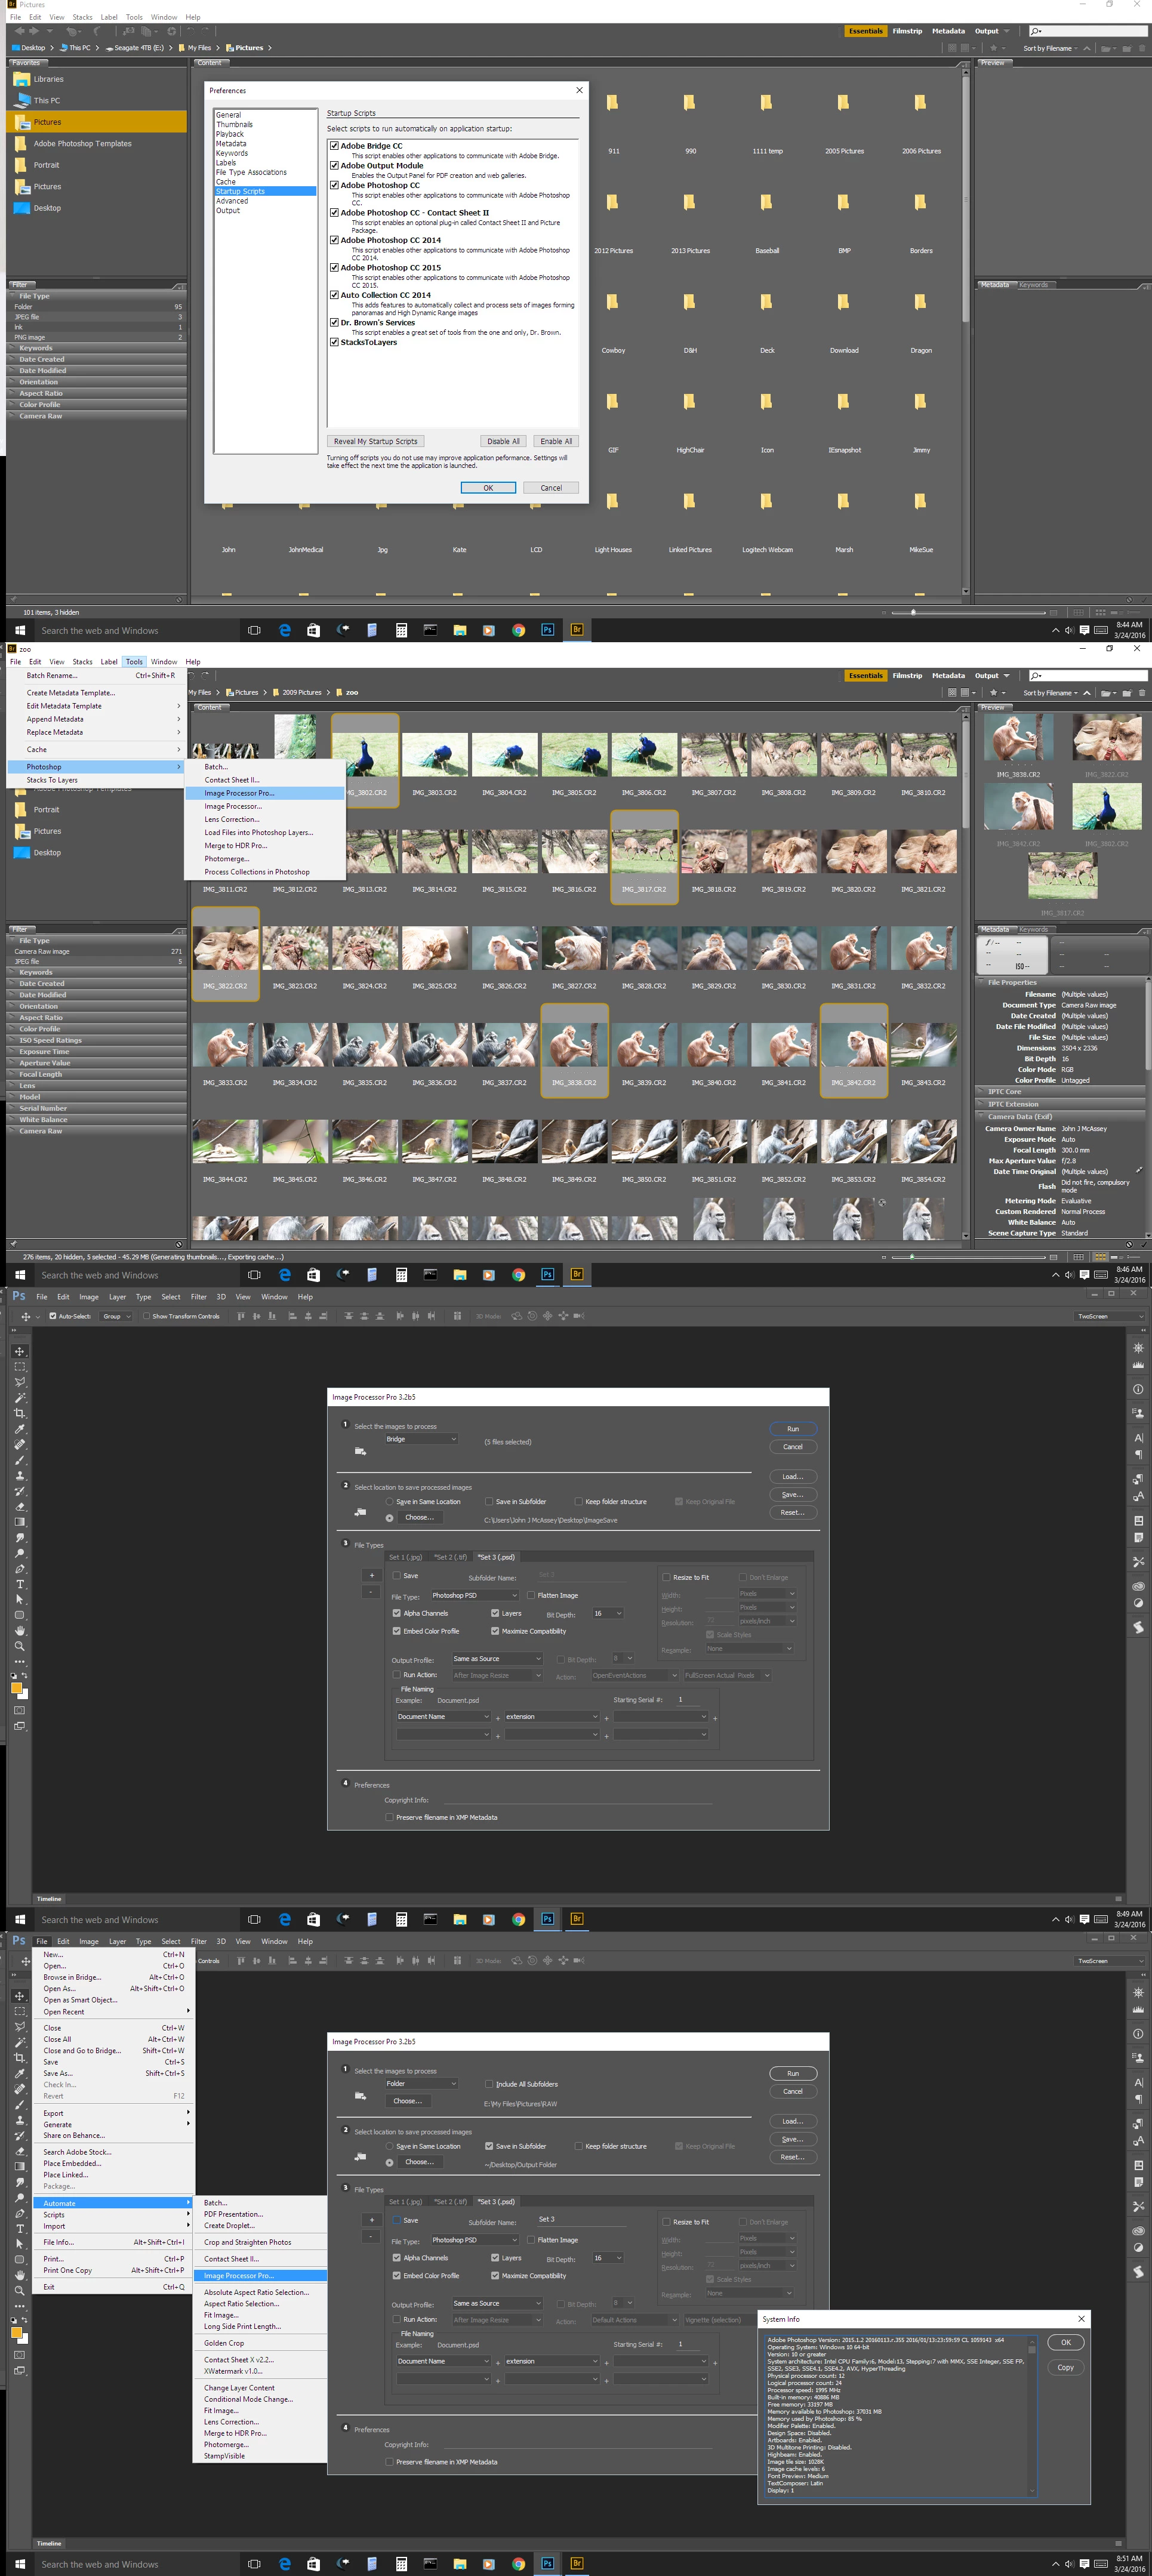Open the Auto-Select Group dropdown
Viewport: 1152px width, 2576px height.
click(x=116, y=1316)
